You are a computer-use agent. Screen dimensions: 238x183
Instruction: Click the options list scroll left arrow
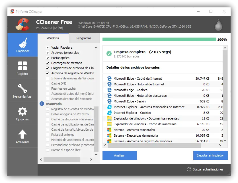point(41,159)
